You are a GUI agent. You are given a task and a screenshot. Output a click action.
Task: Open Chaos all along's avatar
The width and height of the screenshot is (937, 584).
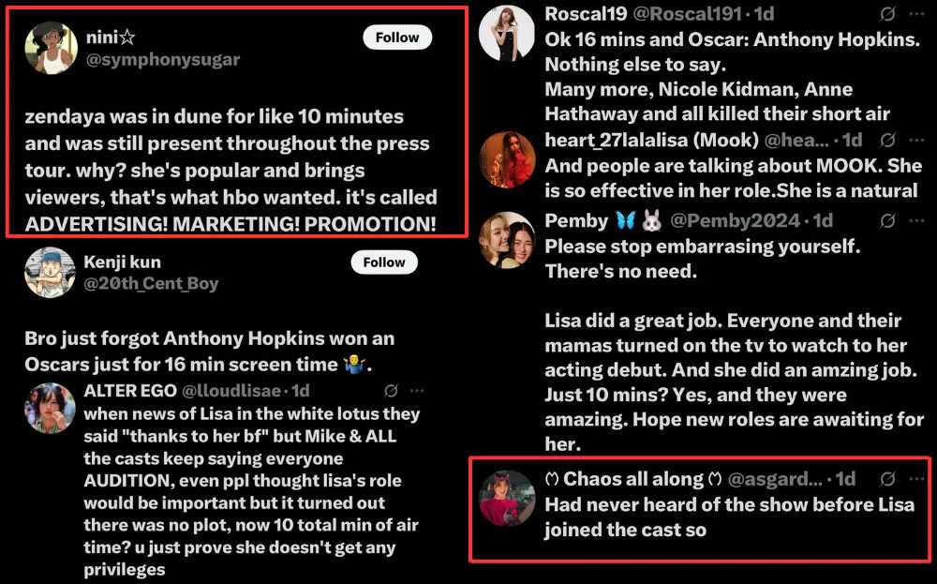pos(507,498)
